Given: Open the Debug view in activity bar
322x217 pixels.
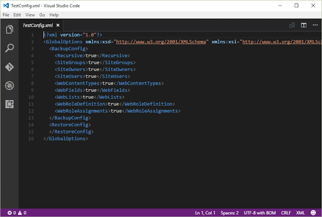Looking at the screenshot, I should (x=10, y=86).
